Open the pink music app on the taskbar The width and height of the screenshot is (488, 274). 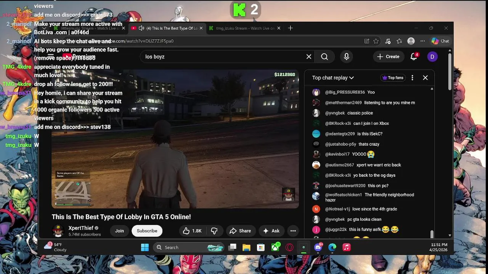(x=347, y=247)
